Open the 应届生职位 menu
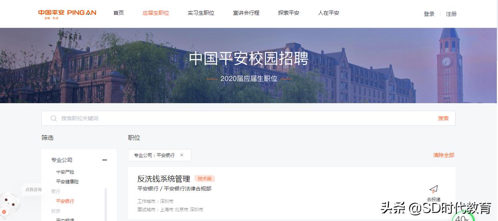Screen dimensions: 498x221 pyautogui.click(x=156, y=13)
